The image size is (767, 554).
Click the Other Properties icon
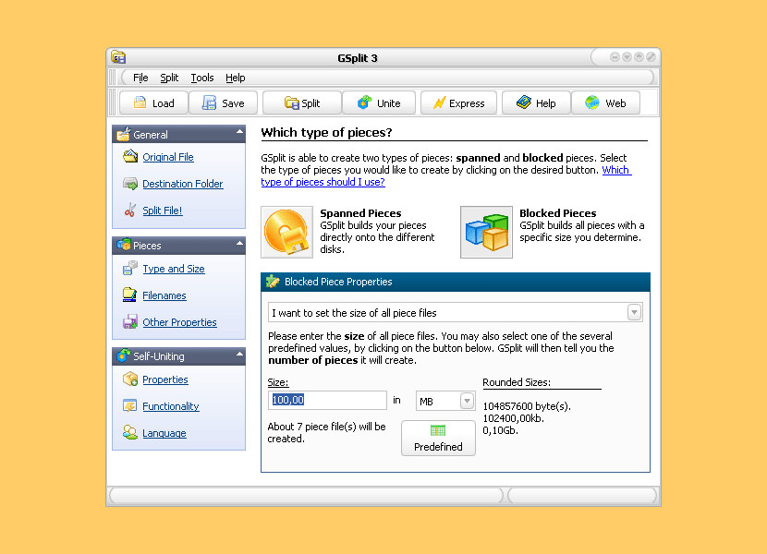pos(130,321)
